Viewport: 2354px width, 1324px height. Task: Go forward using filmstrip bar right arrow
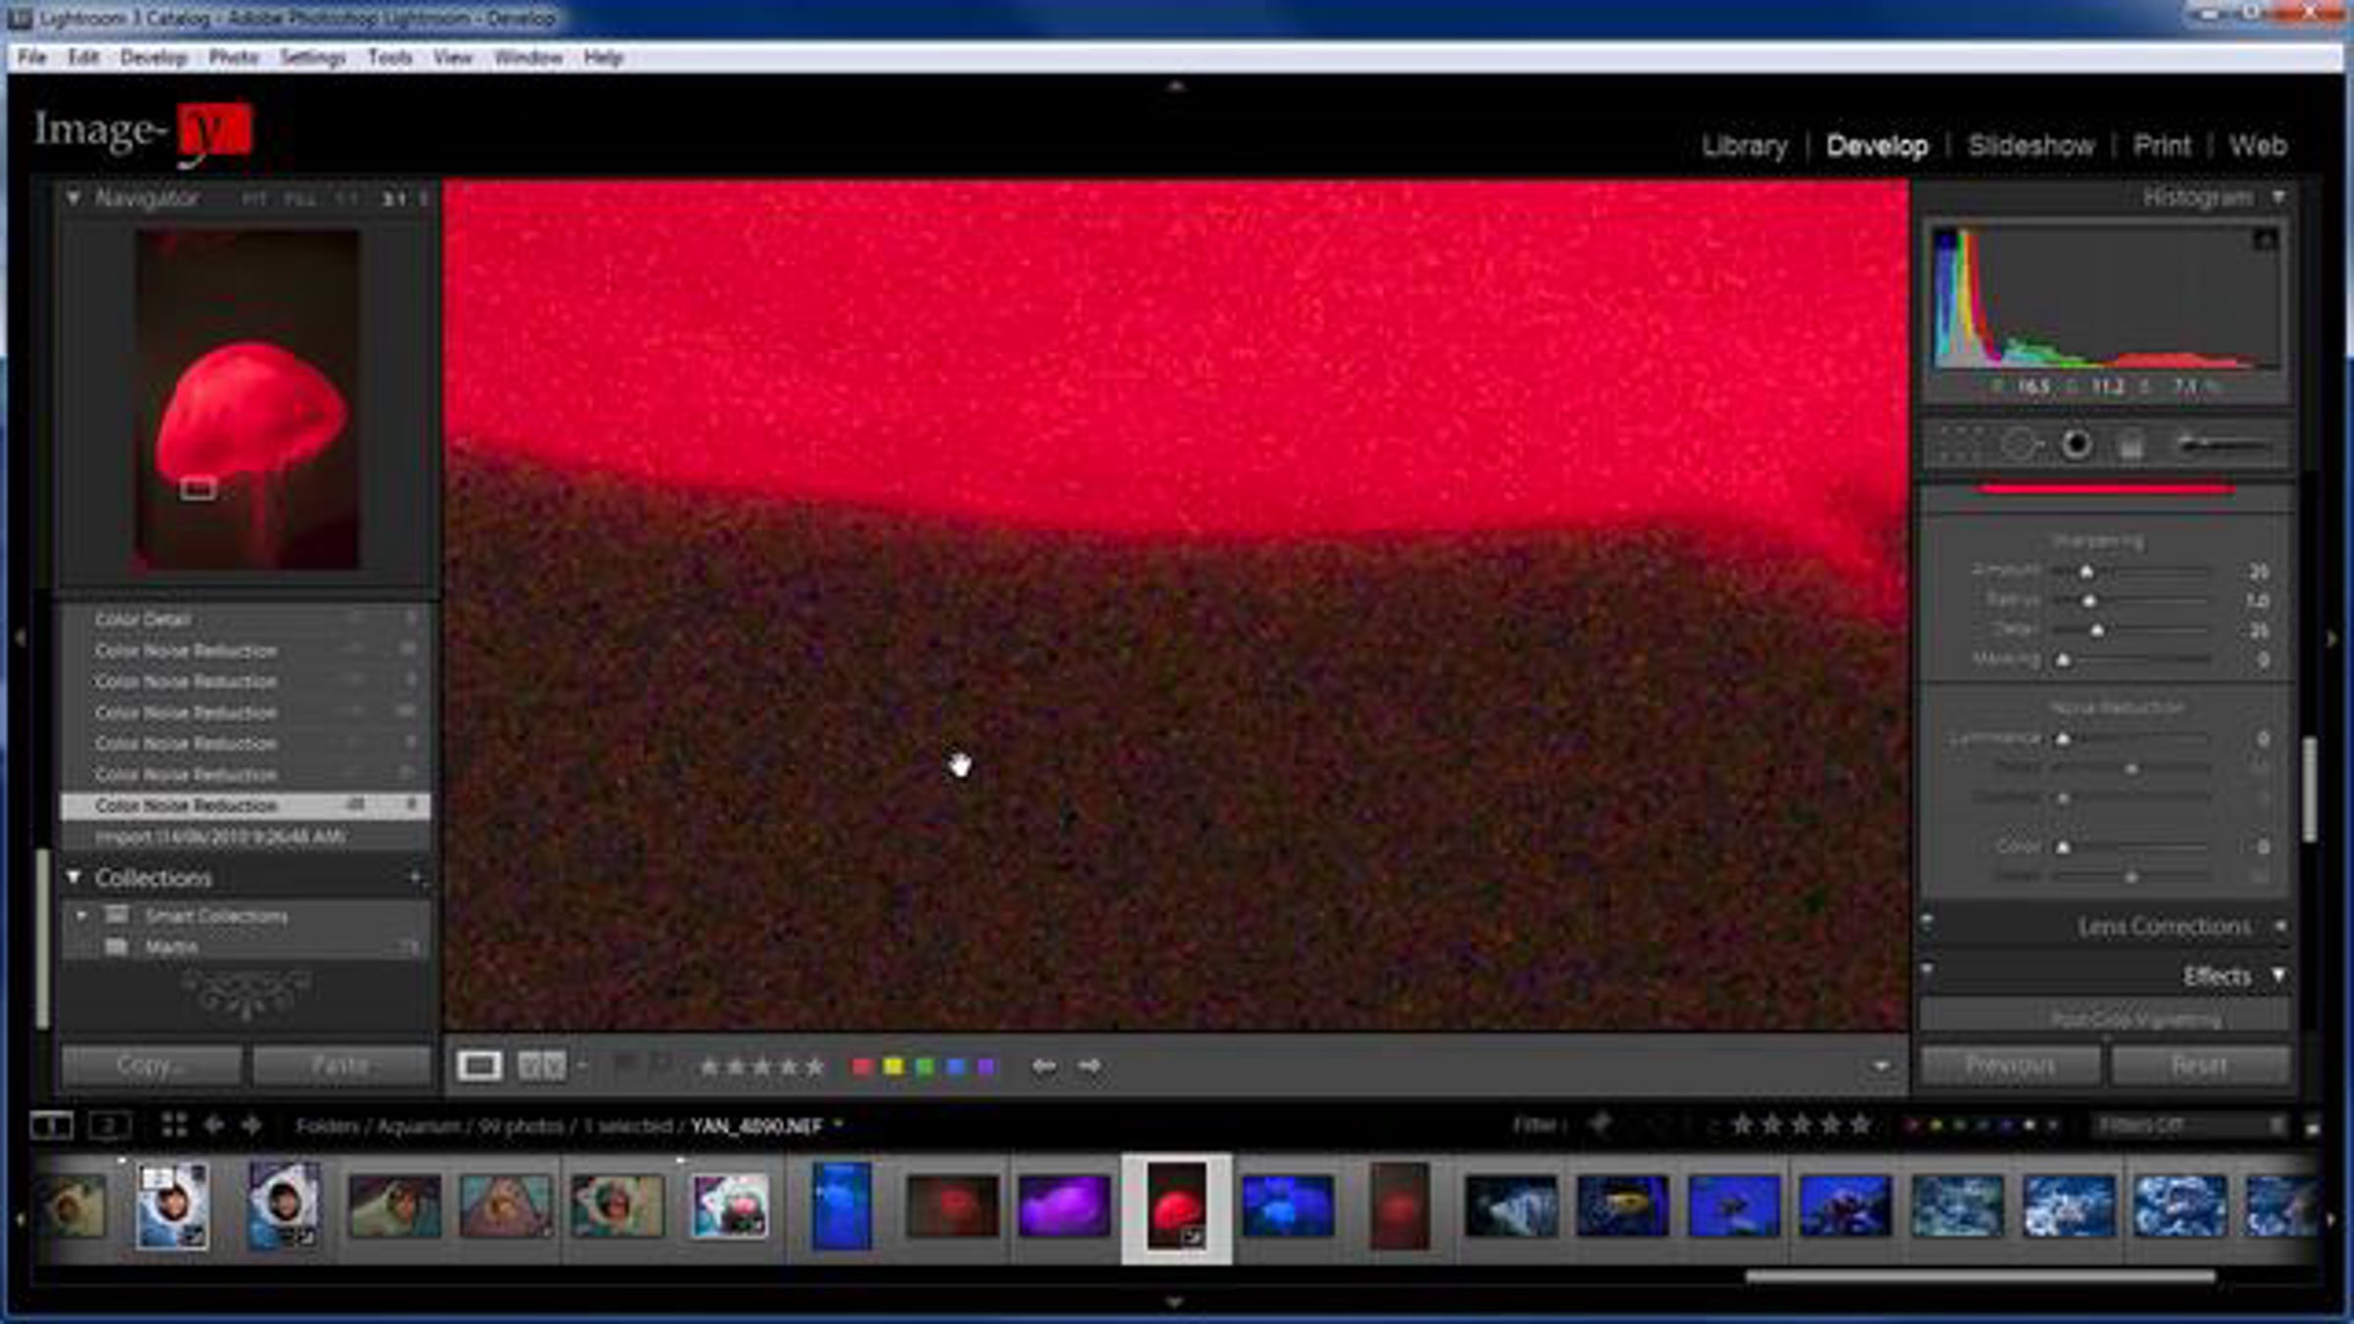(x=252, y=1125)
